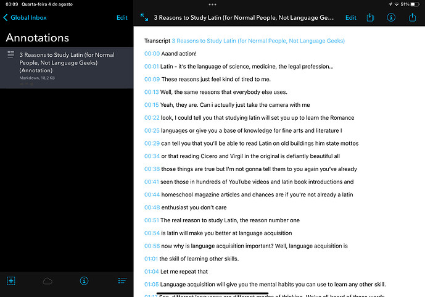Tap 'Markdown, 18,2 KB' file details
The image size is (425, 297).
37,78
